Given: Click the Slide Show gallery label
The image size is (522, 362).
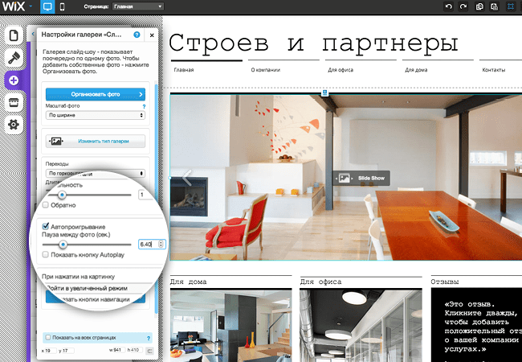Looking at the screenshot, I should [x=361, y=178].
